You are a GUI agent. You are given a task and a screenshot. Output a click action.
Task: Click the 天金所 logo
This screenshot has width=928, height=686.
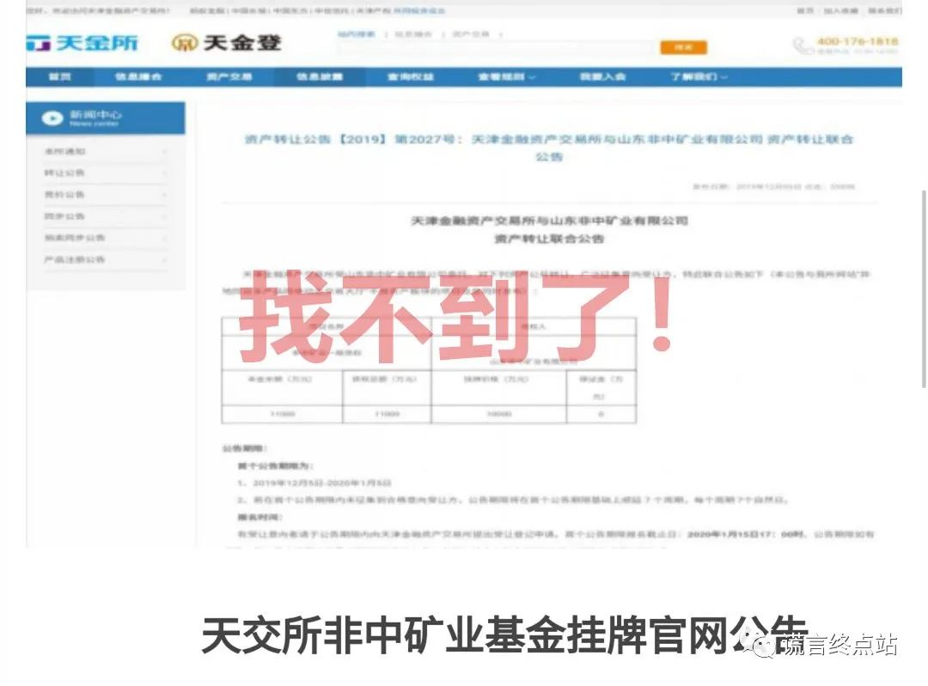coord(82,43)
